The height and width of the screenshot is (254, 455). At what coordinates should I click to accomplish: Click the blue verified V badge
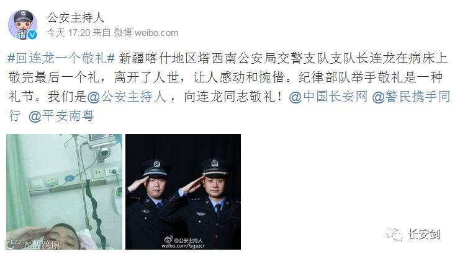point(32,35)
